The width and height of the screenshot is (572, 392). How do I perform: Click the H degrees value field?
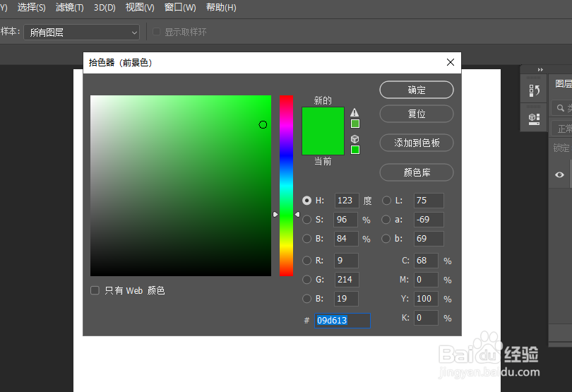347,201
